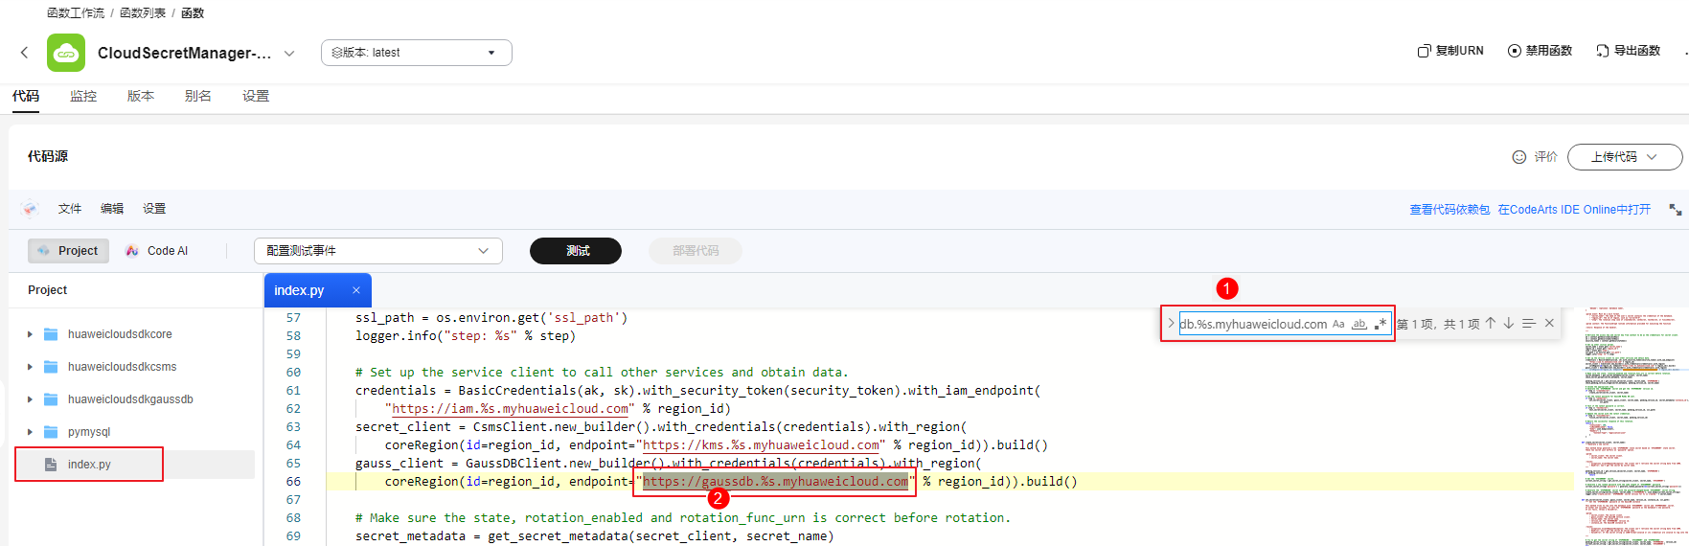Open the Code AI panel
1689x546 pixels.
(x=157, y=251)
